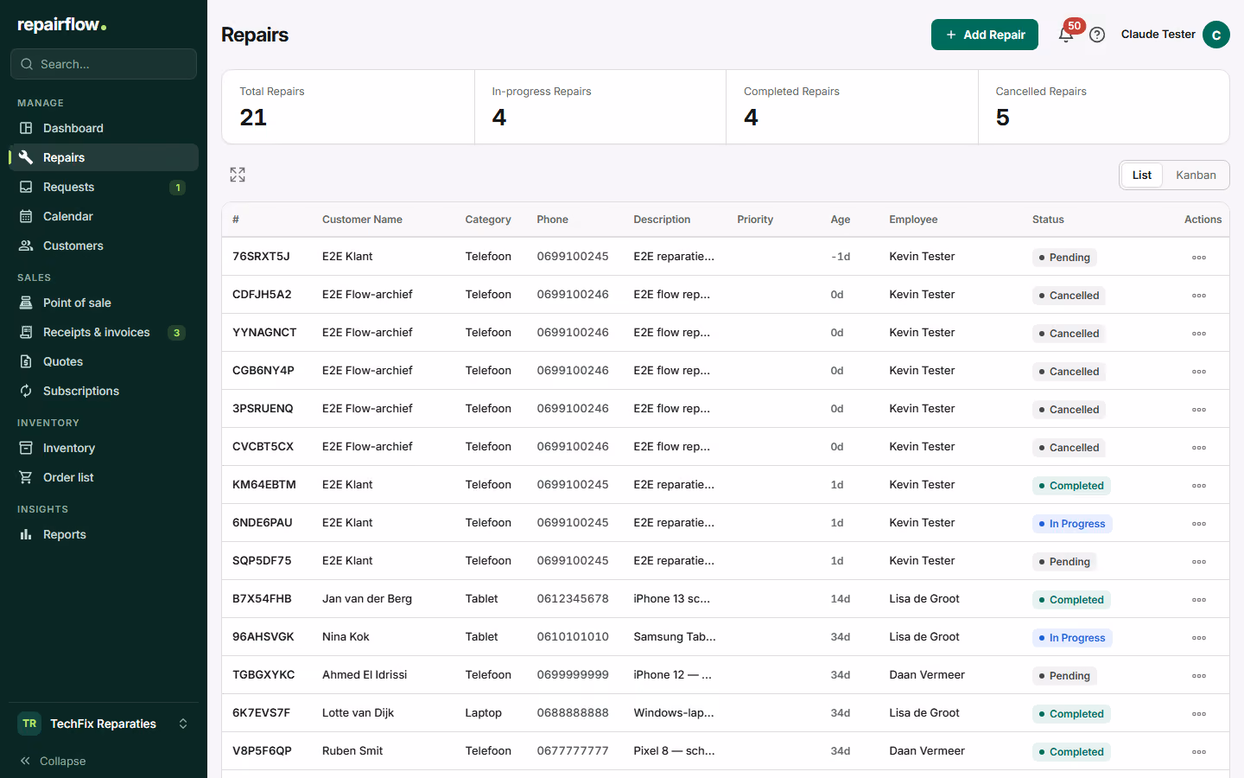Image resolution: width=1244 pixels, height=778 pixels.
Task: Sort by the Age column header
Action: click(841, 220)
